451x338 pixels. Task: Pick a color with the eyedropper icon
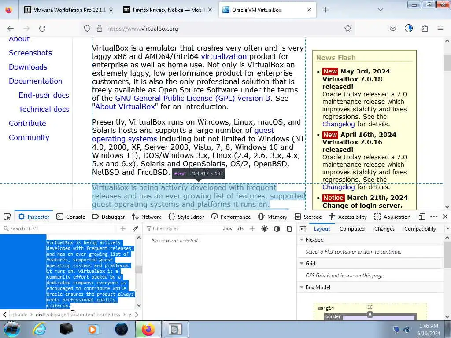pyautogui.click(x=135, y=229)
